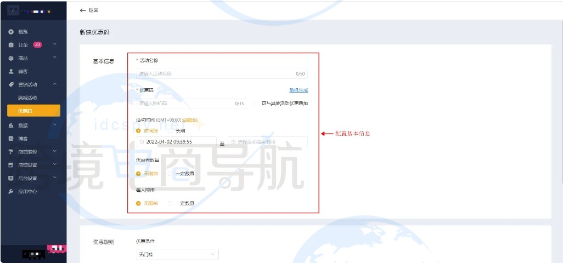Click the 营销活动 marketing tag icon

click(11, 84)
